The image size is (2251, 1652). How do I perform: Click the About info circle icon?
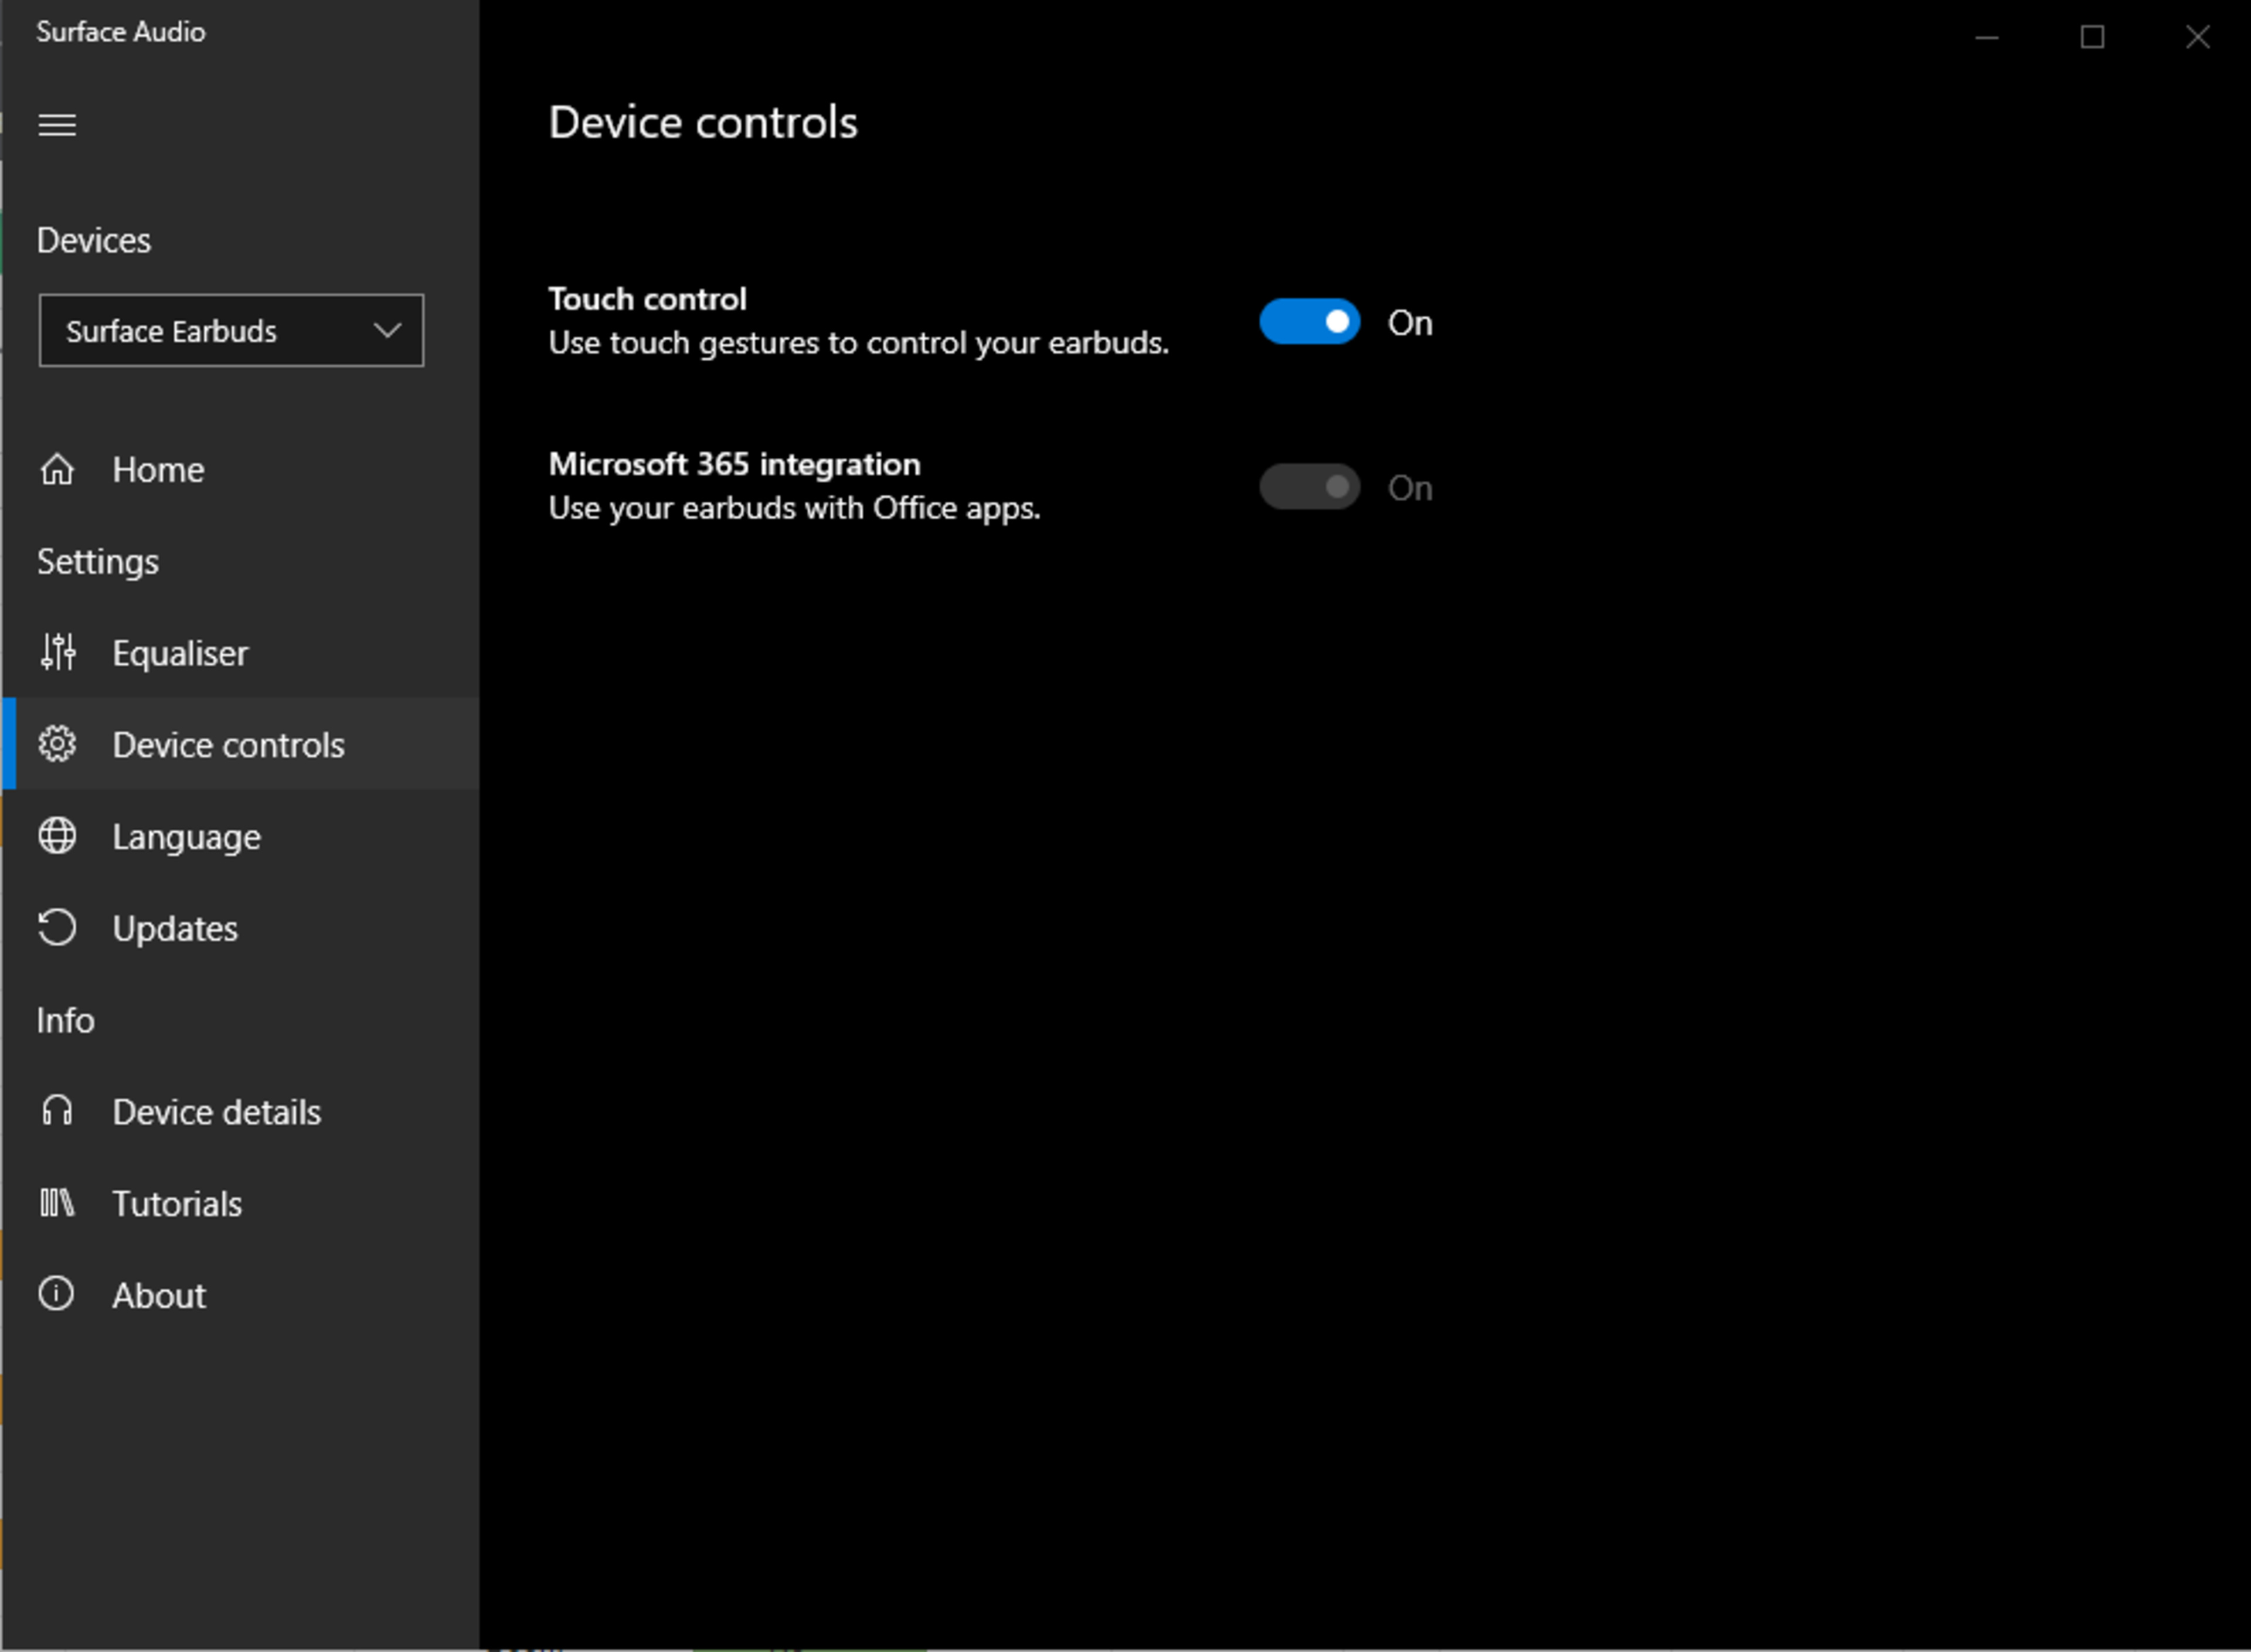[57, 1294]
